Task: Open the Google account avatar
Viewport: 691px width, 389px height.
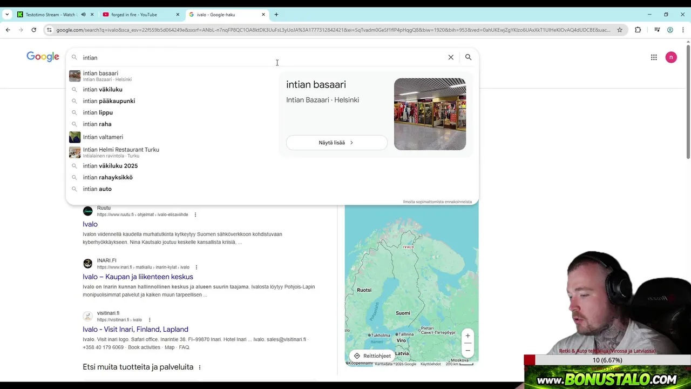Action: pyautogui.click(x=671, y=57)
